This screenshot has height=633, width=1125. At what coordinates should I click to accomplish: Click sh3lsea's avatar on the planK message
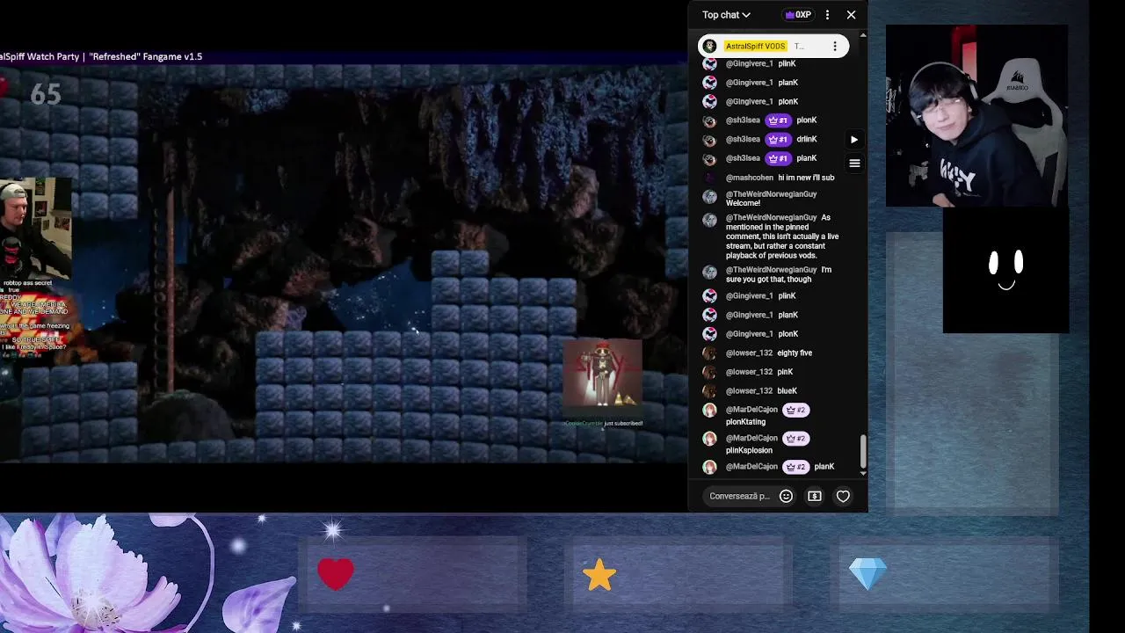point(709,158)
